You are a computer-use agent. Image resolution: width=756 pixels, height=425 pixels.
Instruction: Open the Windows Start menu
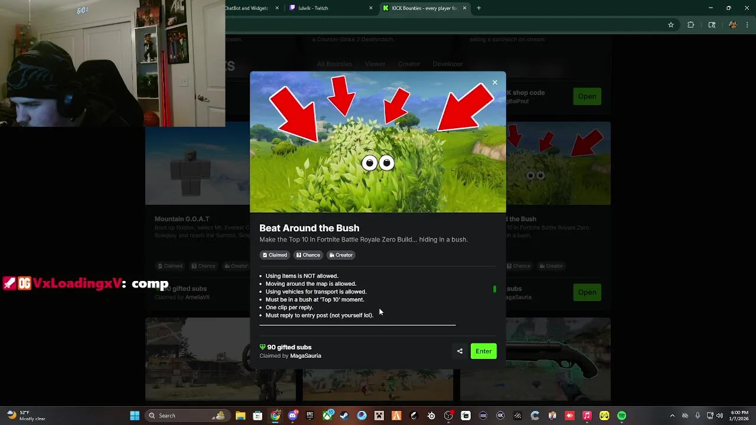[x=135, y=416]
